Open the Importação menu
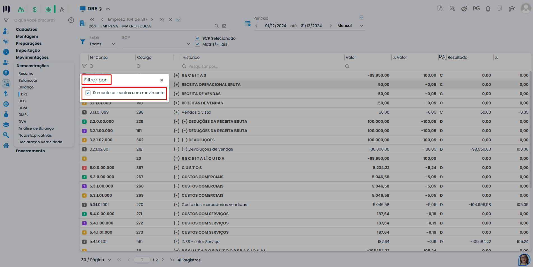533x267 pixels. (28, 50)
